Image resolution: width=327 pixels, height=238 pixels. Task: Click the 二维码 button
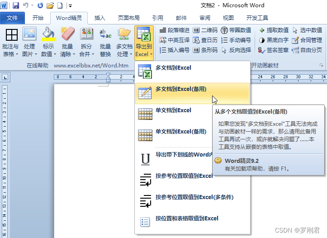(x=205, y=30)
